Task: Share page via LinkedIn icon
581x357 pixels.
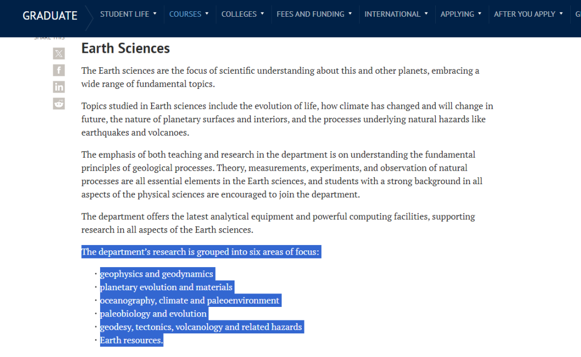Action: pyautogui.click(x=59, y=87)
